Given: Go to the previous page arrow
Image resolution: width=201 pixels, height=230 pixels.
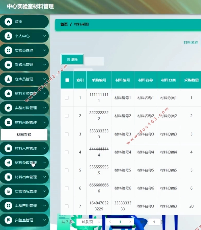Looking at the screenshot, I should pos(110,222).
